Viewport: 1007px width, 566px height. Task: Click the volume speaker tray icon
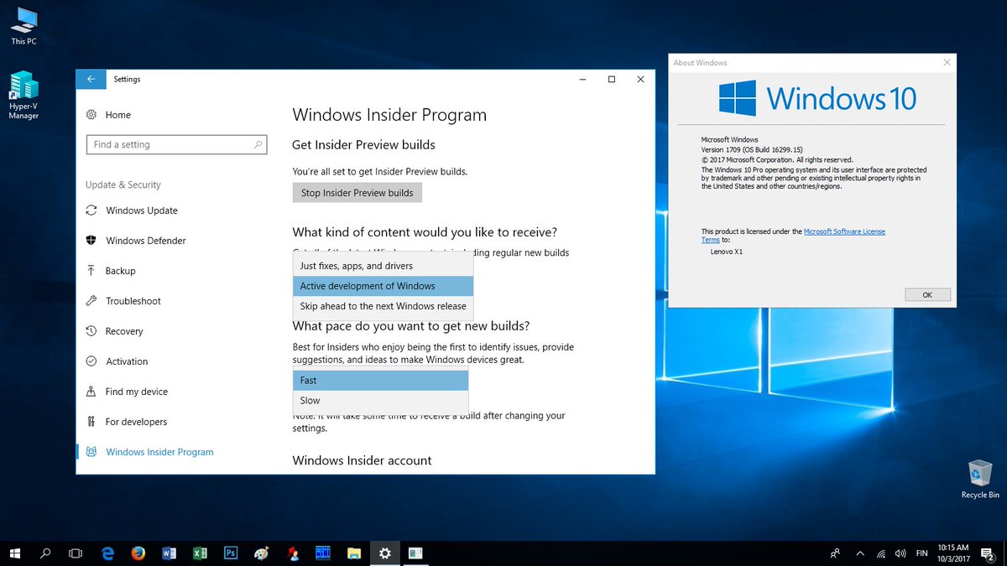coord(900,553)
